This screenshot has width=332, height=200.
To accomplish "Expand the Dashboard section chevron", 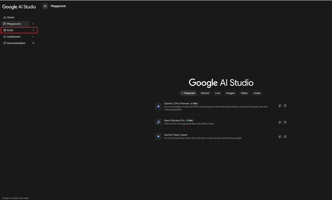I will coord(33,37).
